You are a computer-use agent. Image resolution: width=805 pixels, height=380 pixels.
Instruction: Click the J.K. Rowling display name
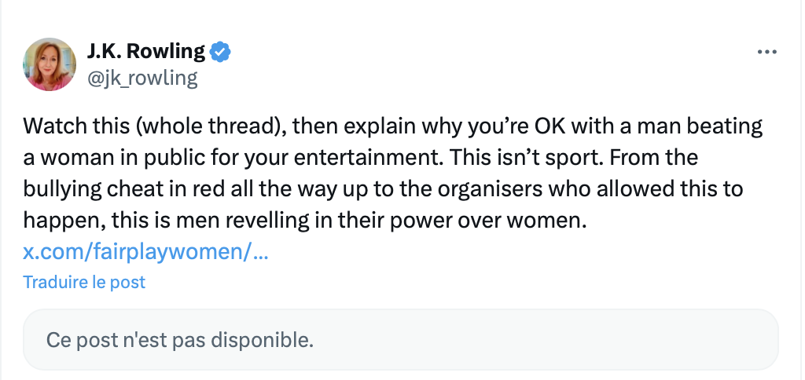(x=145, y=51)
